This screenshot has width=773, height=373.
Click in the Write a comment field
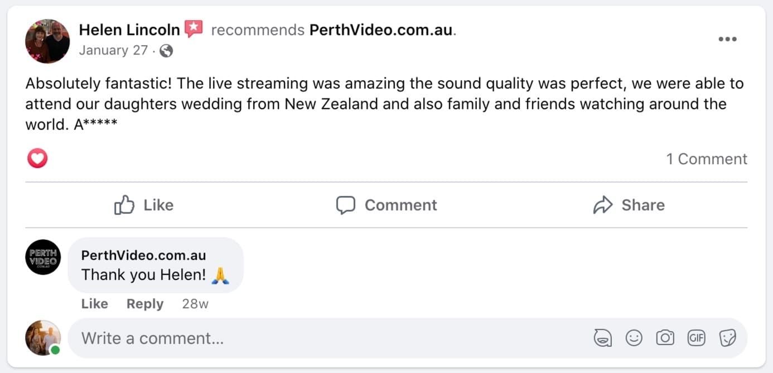[x=329, y=338]
